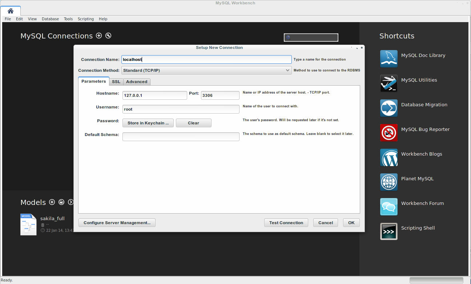Click the Username input field
Image resolution: width=471 pixels, height=284 pixels.
coord(181,109)
